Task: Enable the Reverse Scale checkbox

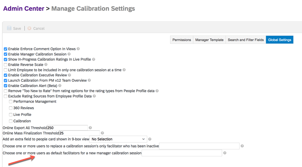Action: tap(6, 65)
